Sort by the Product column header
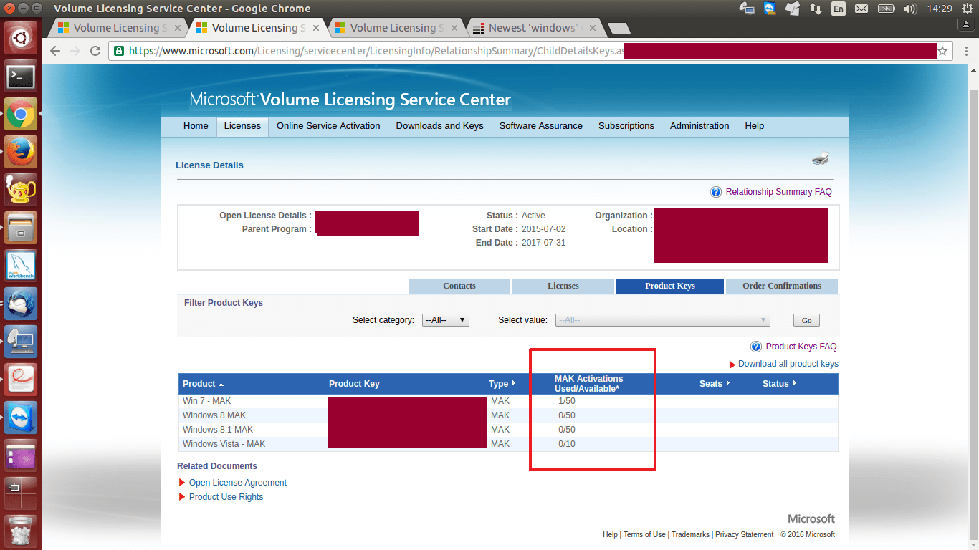Screen dimensions: 979x550 [203, 384]
